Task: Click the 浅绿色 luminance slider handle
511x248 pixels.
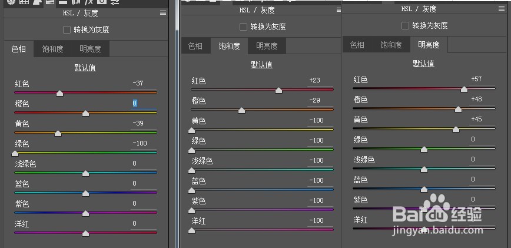Action: (x=424, y=169)
